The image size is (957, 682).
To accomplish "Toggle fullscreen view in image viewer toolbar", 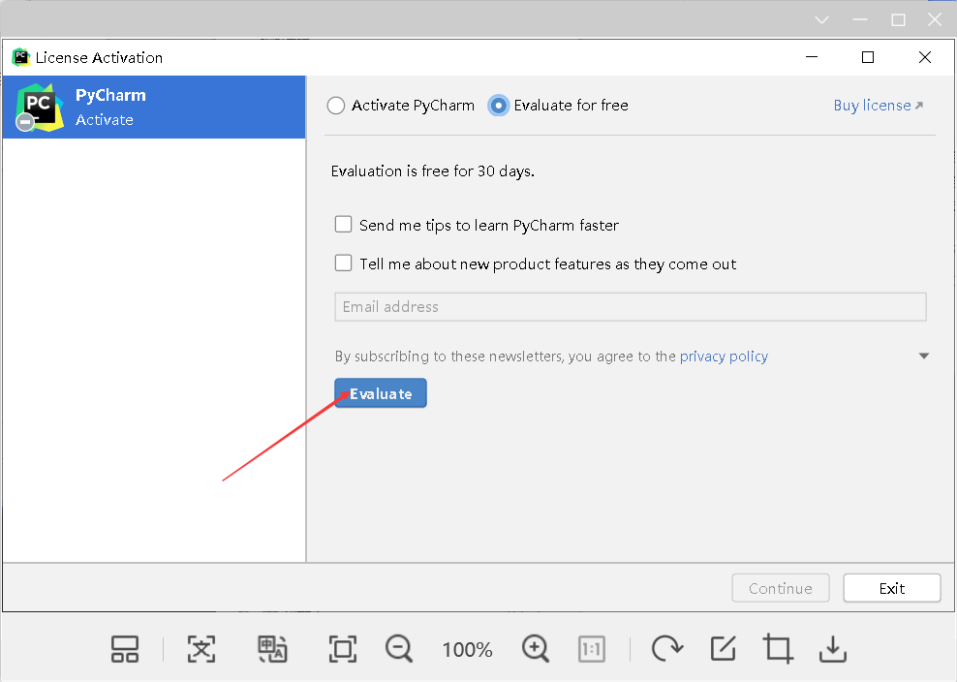I will 342,649.
